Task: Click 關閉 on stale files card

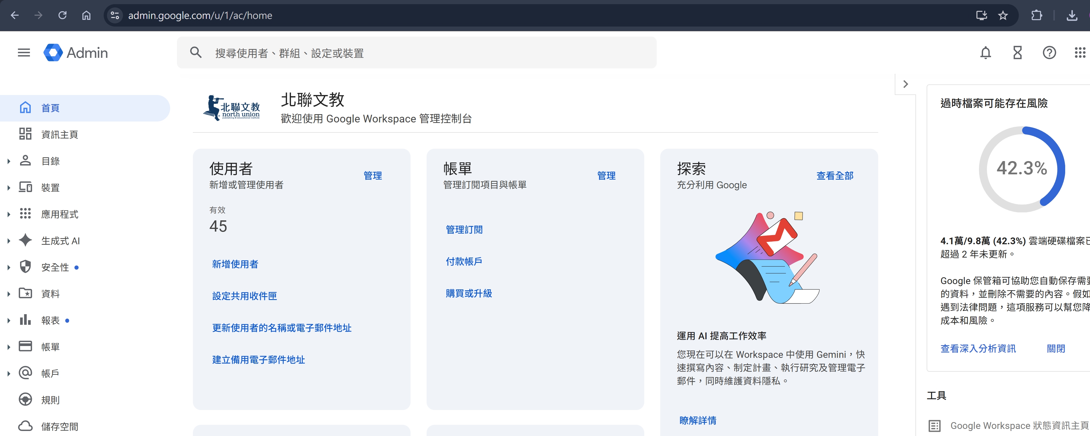Action: (1056, 349)
